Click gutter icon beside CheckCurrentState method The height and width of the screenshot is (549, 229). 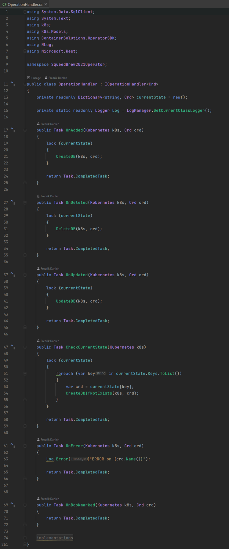tap(13, 346)
